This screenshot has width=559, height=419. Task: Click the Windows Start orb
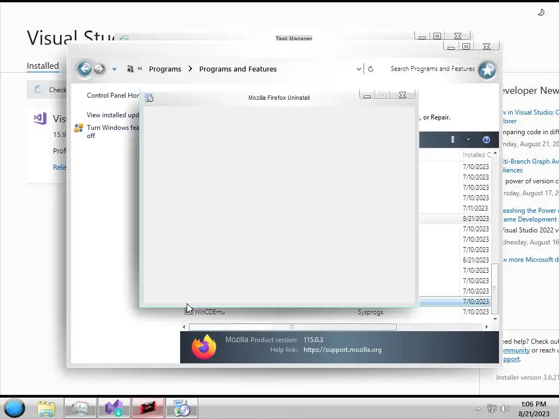[15, 408]
